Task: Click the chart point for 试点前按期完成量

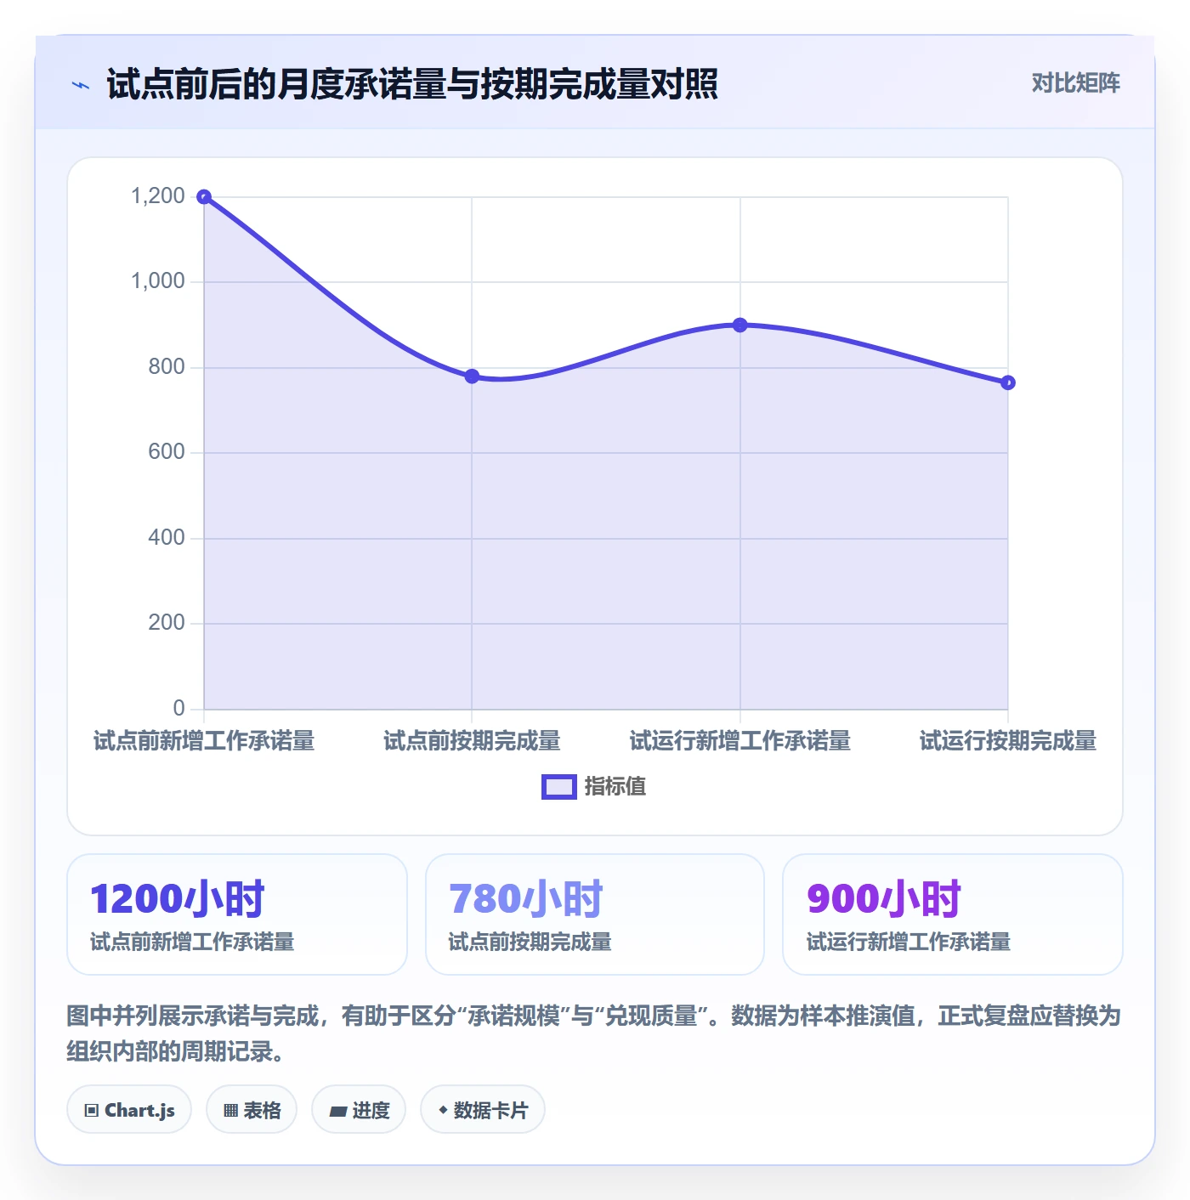Action: 472,376
